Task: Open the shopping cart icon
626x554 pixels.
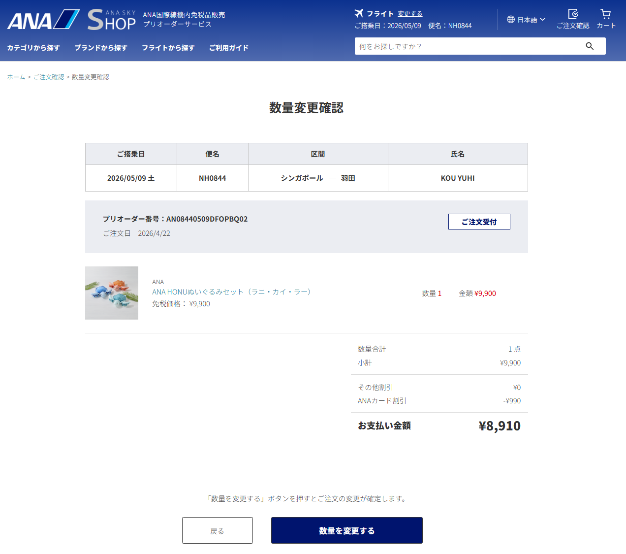Action: [606, 19]
